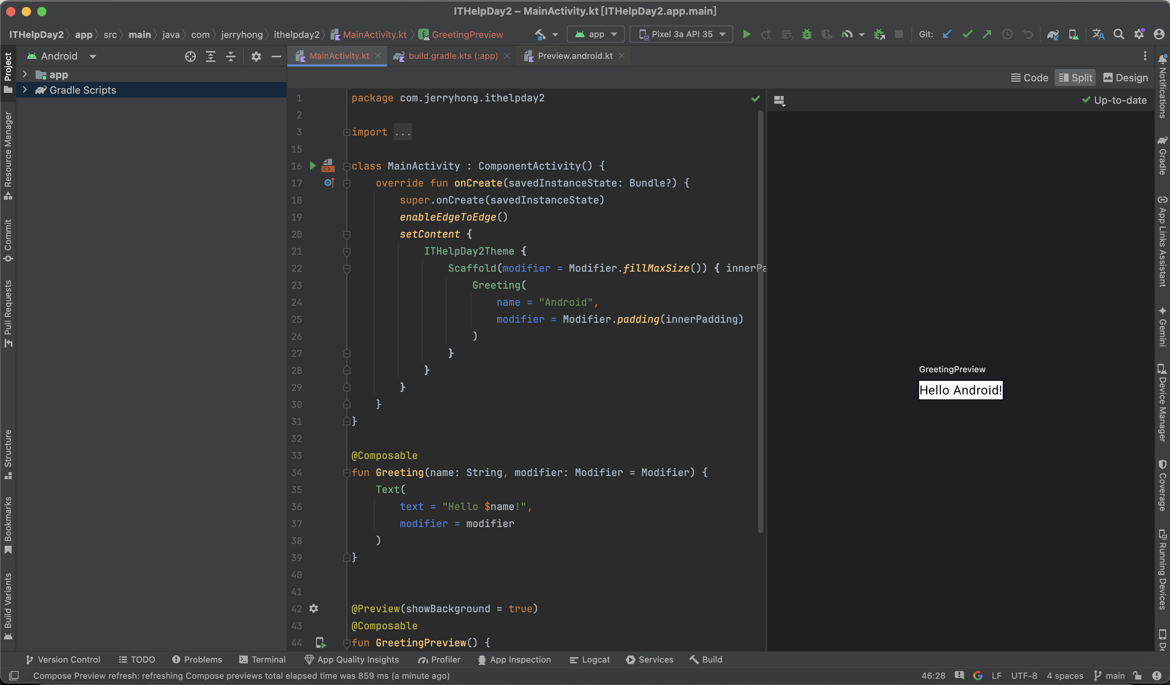Image resolution: width=1170 pixels, height=685 pixels.
Task: Click the translate icon in the toolbar
Action: pos(1098,34)
